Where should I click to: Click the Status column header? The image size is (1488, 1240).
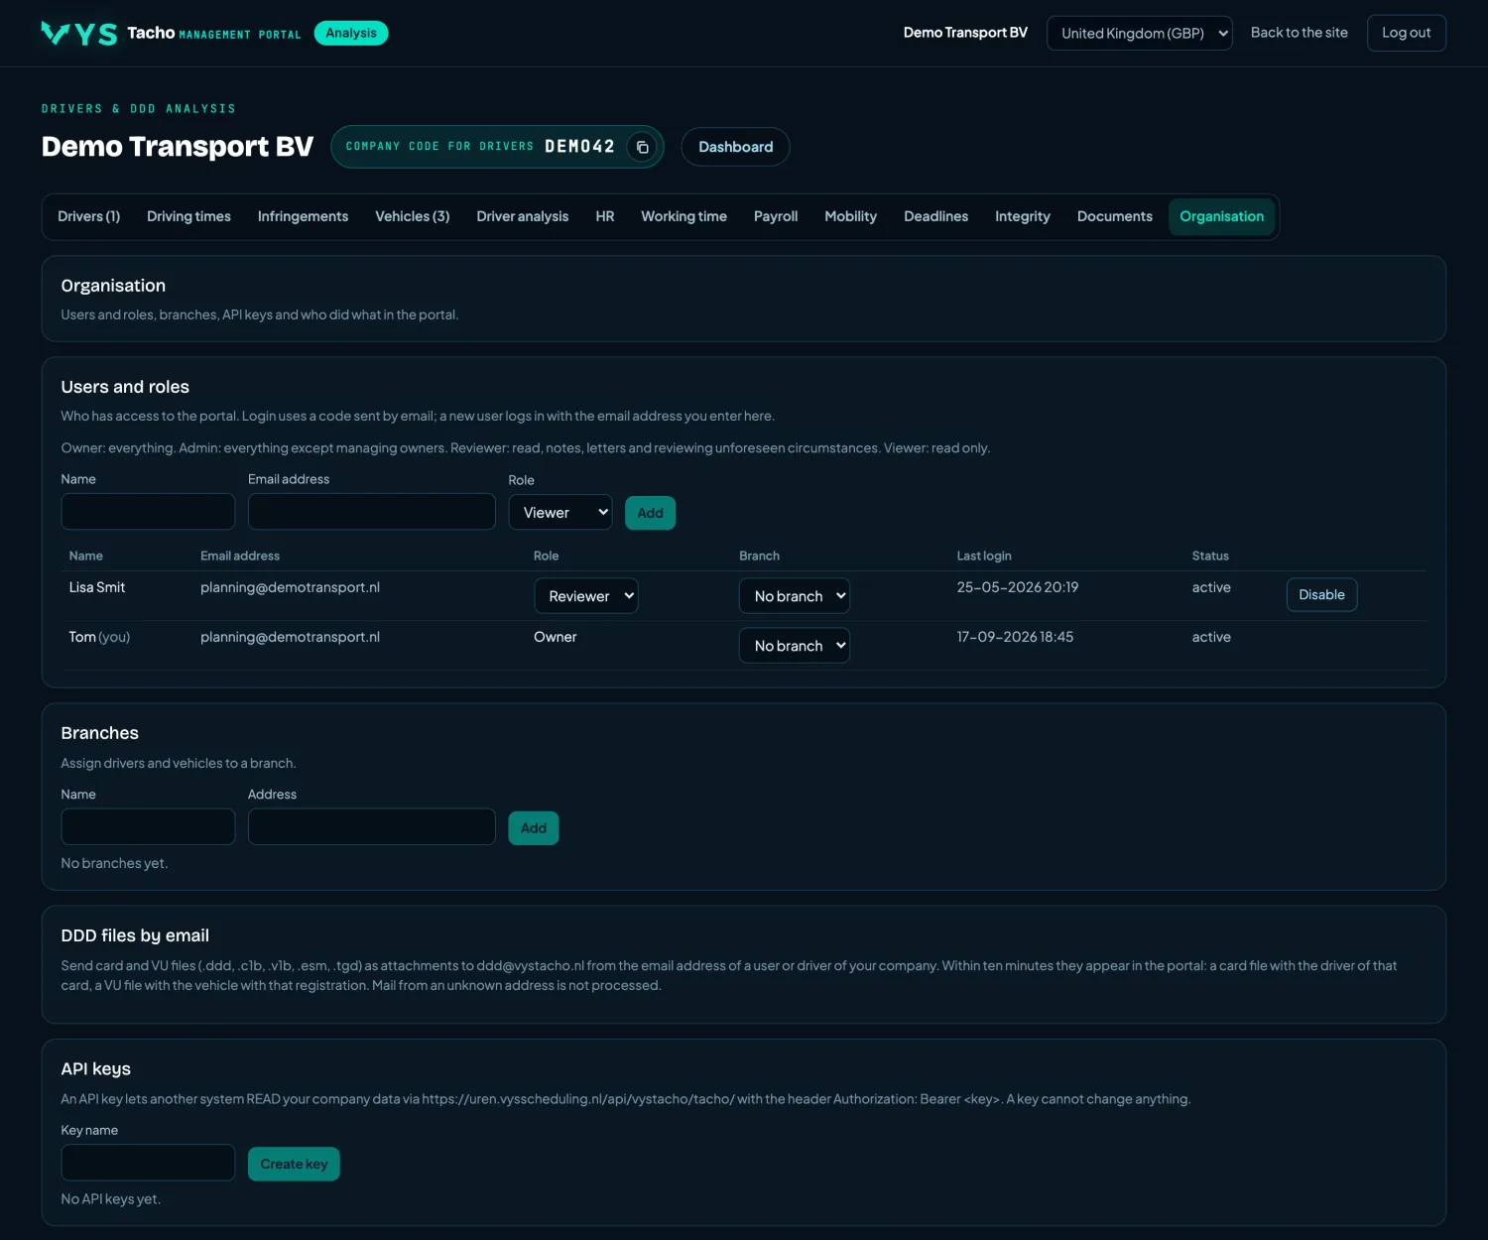coord(1210,556)
